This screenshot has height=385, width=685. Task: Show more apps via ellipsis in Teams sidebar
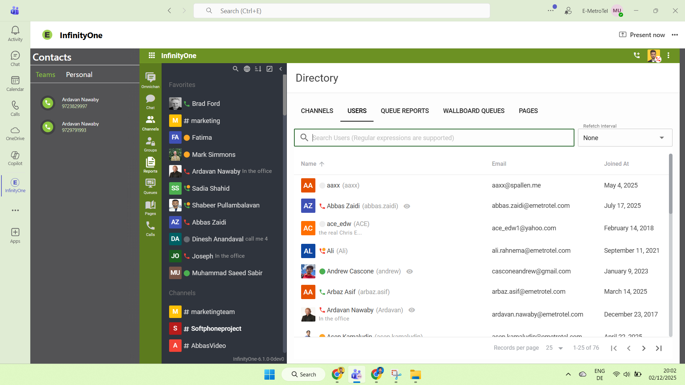15,210
